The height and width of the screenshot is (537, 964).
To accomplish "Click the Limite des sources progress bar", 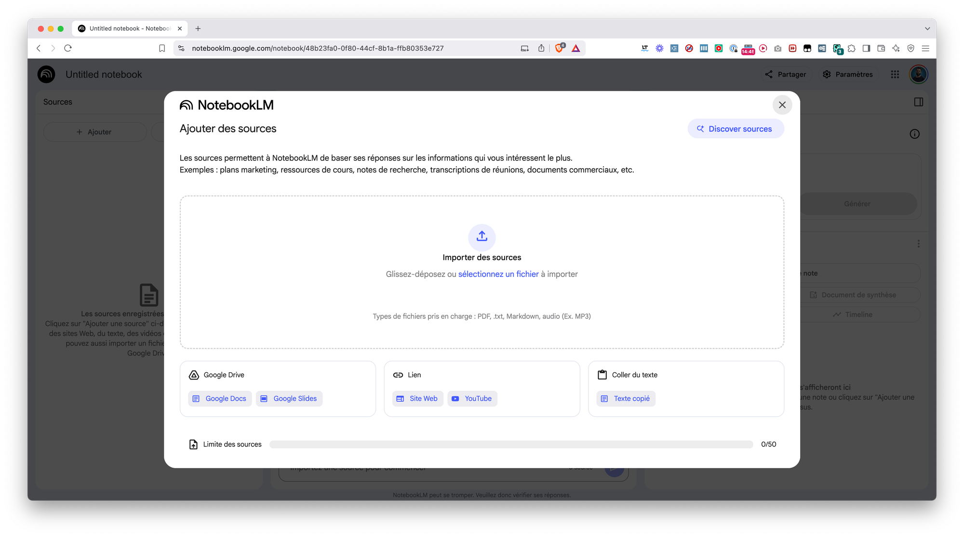I will pyautogui.click(x=511, y=444).
